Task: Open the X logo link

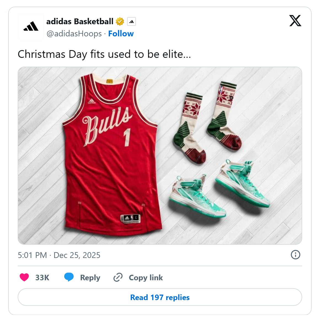Action: coord(295,21)
